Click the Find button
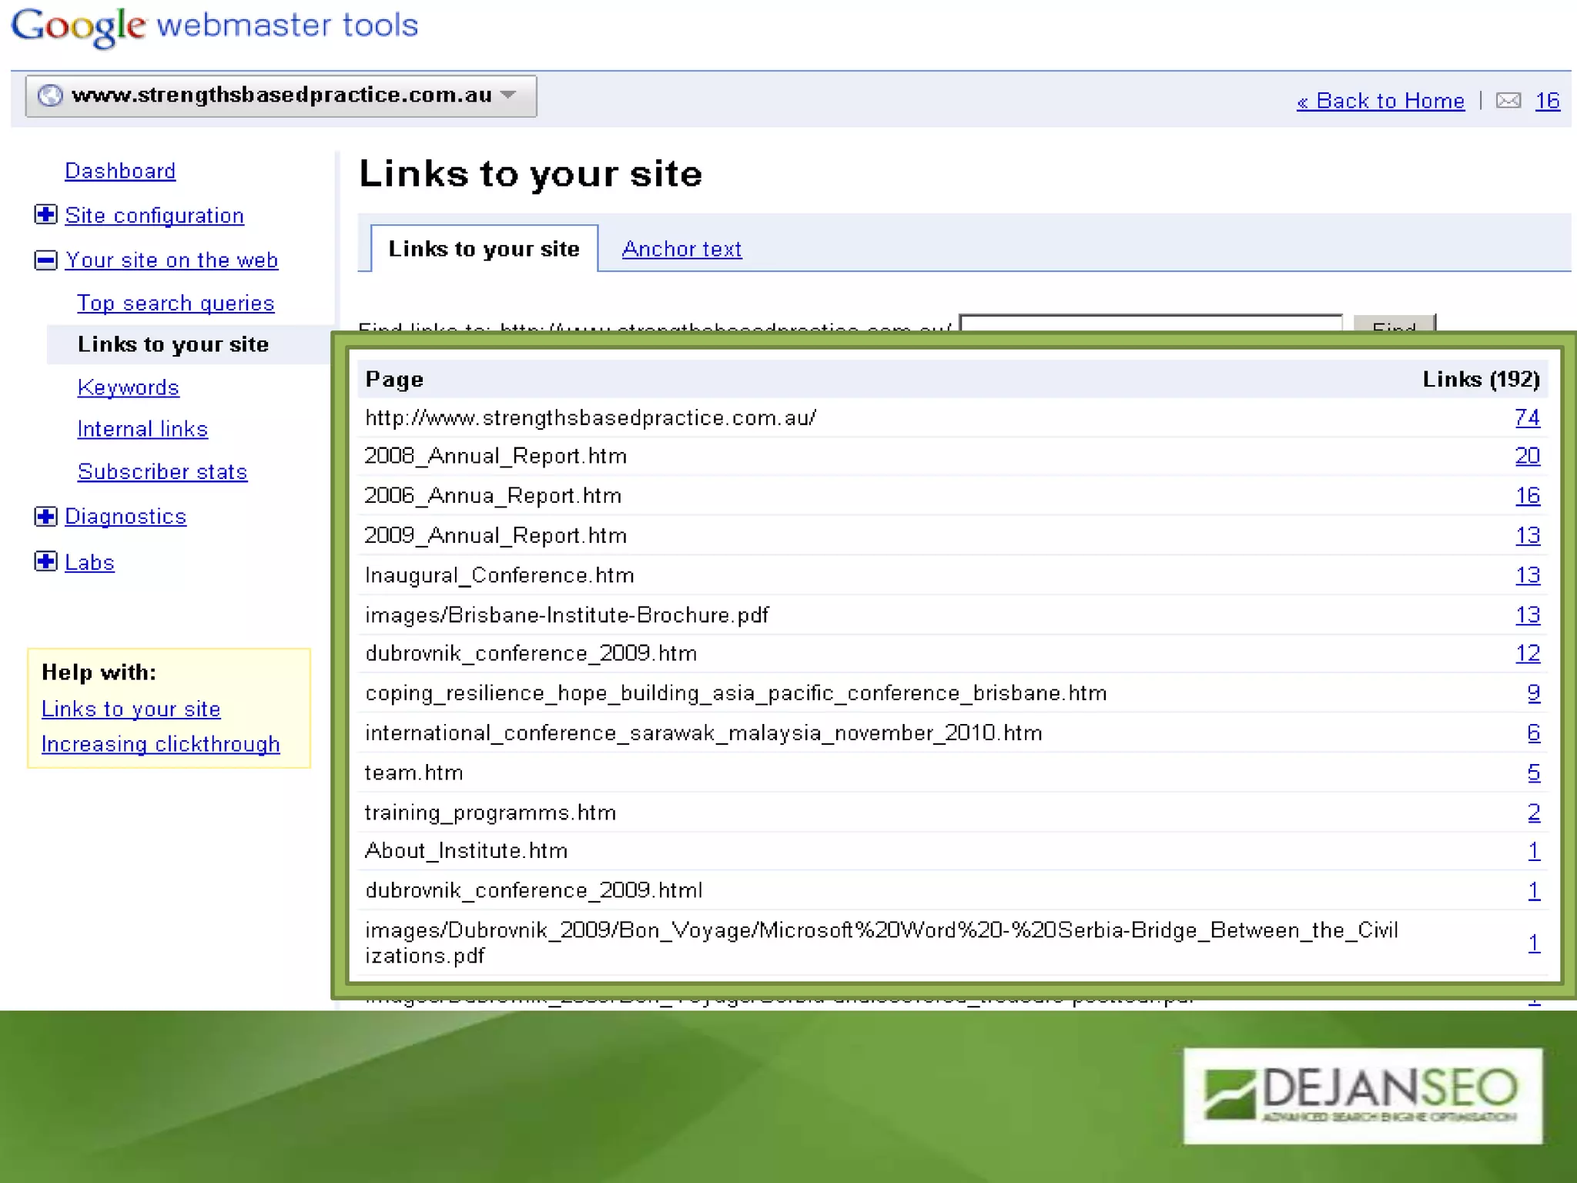1577x1183 pixels. [1394, 323]
